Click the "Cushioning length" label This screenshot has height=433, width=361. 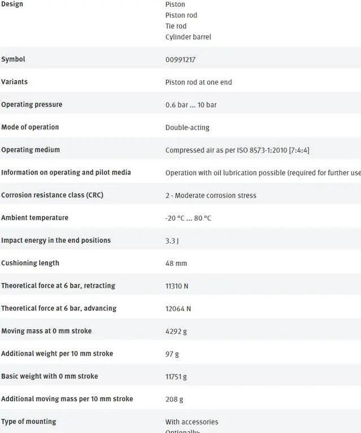coord(30,263)
